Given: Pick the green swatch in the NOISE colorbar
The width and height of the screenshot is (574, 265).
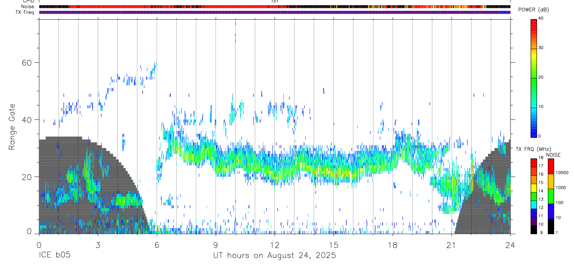Looking at the screenshot, I should pos(551,196).
